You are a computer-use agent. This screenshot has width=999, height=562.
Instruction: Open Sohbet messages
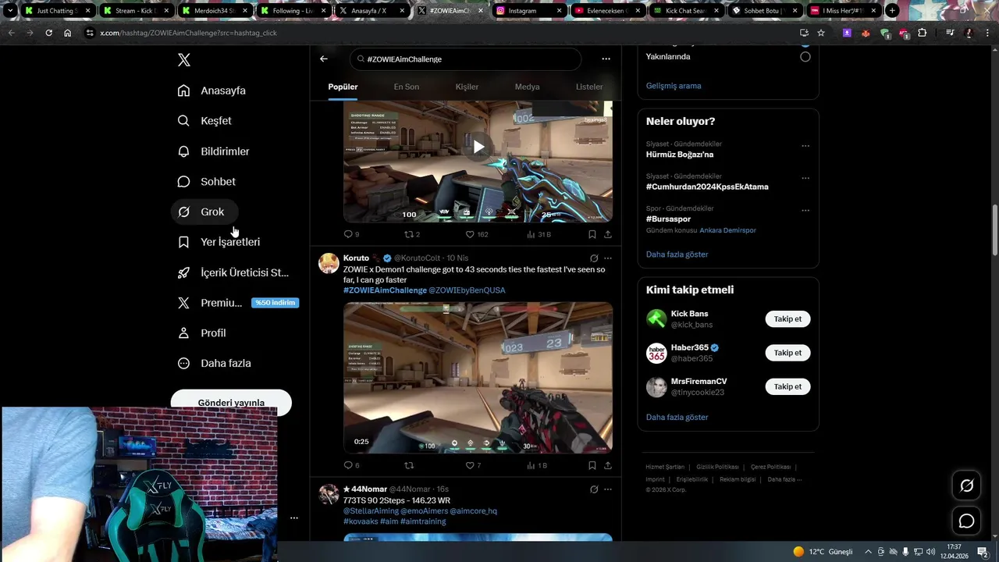tap(207, 182)
